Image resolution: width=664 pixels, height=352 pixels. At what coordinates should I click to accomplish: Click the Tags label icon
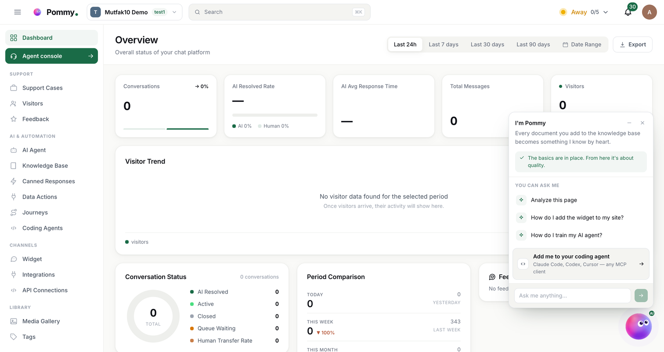14,337
